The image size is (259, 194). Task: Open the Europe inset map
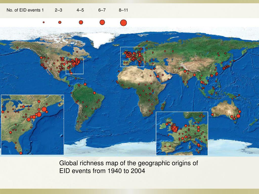click(x=182, y=133)
